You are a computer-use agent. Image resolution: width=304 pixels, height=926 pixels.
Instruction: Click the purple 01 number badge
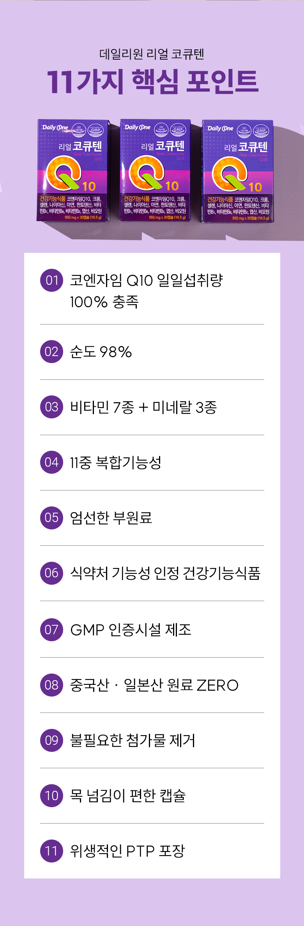pos(51,280)
